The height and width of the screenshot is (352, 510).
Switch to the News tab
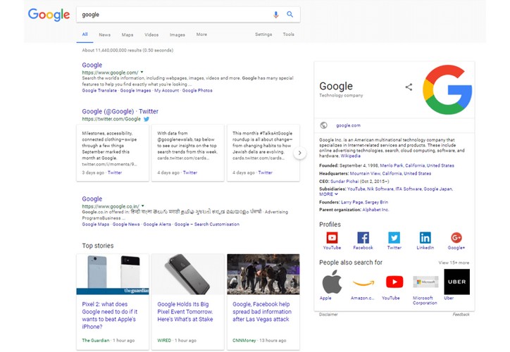click(105, 34)
